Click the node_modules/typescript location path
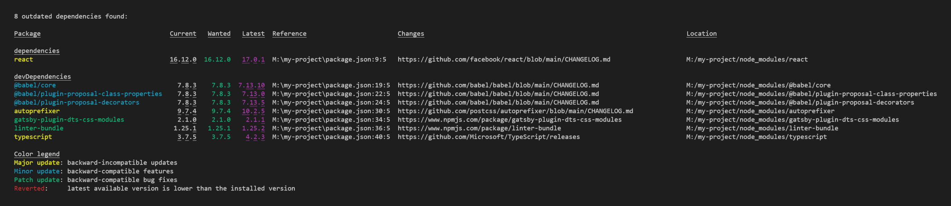951x206 pixels. click(756, 137)
